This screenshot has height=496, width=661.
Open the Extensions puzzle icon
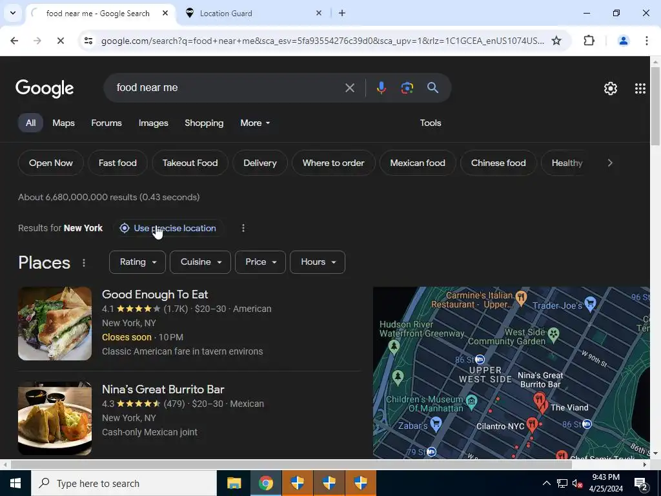pyautogui.click(x=589, y=41)
